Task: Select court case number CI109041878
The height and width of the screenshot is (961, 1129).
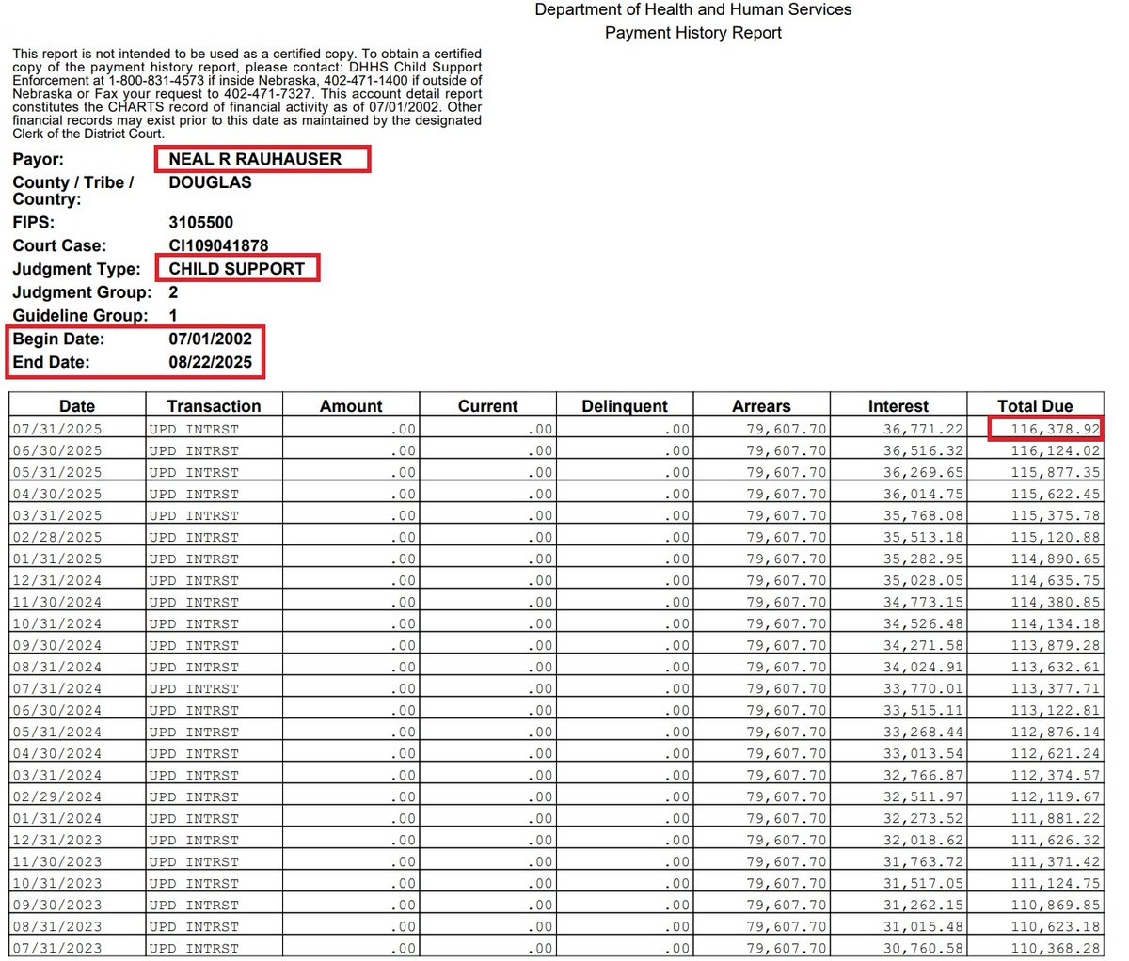Action: [218, 245]
